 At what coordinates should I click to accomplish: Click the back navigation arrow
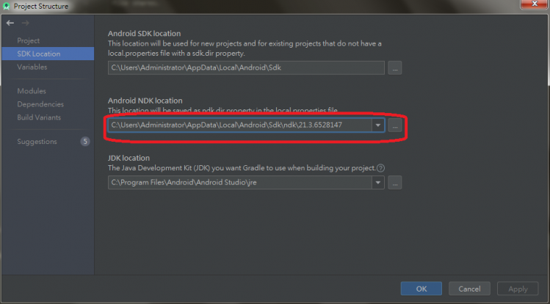pos(10,23)
